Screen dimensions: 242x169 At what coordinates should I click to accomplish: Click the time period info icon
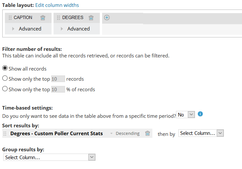(200, 114)
